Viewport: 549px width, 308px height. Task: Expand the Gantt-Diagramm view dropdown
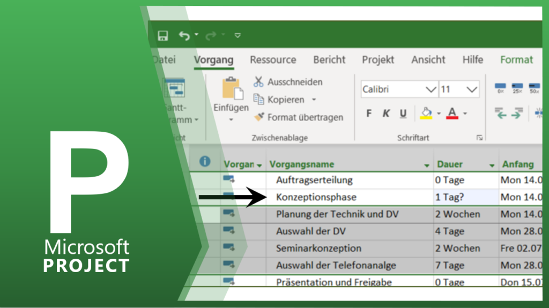pyautogui.click(x=196, y=120)
